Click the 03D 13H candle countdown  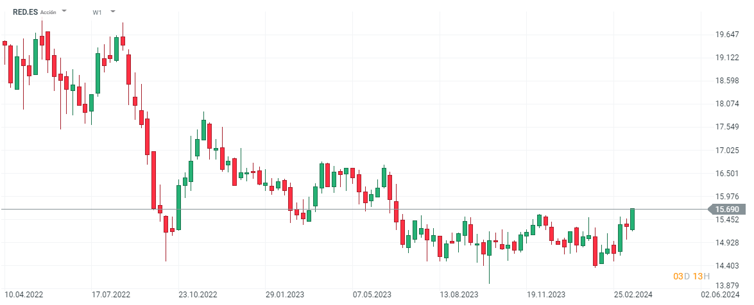(x=691, y=276)
